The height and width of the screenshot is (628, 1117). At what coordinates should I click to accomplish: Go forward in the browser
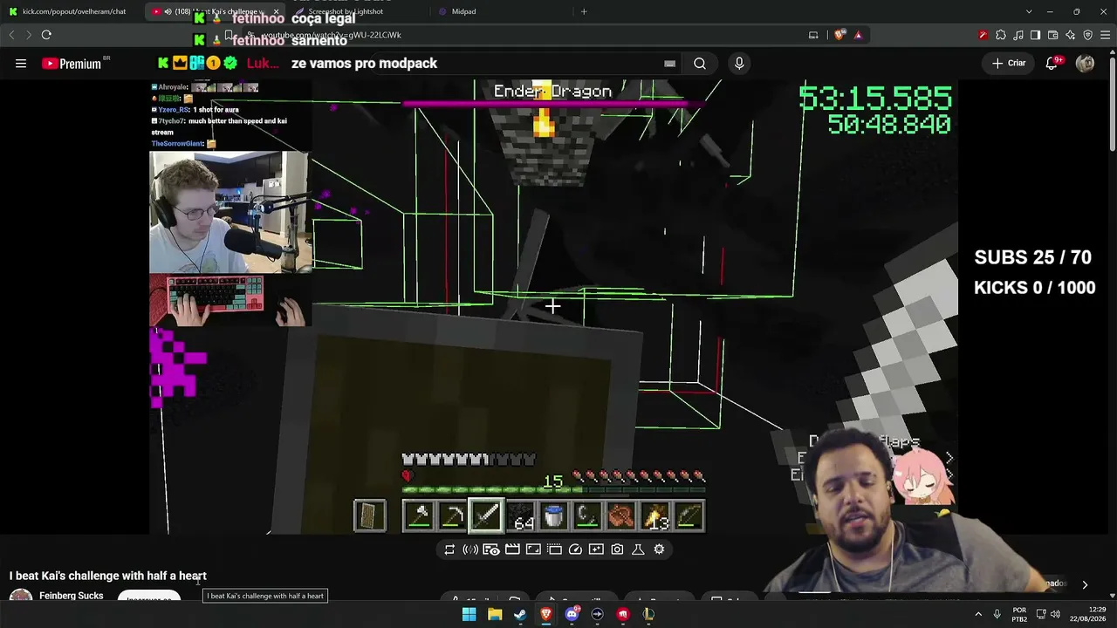(28, 35)
